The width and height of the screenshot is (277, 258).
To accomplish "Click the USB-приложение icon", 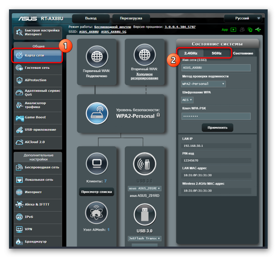I will [x=19, y=130].
